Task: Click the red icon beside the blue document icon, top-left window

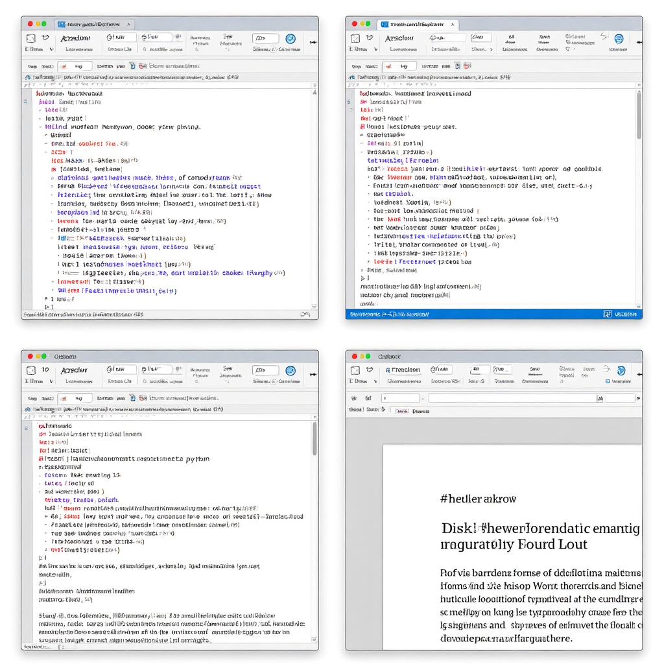Action: (142, 65)
